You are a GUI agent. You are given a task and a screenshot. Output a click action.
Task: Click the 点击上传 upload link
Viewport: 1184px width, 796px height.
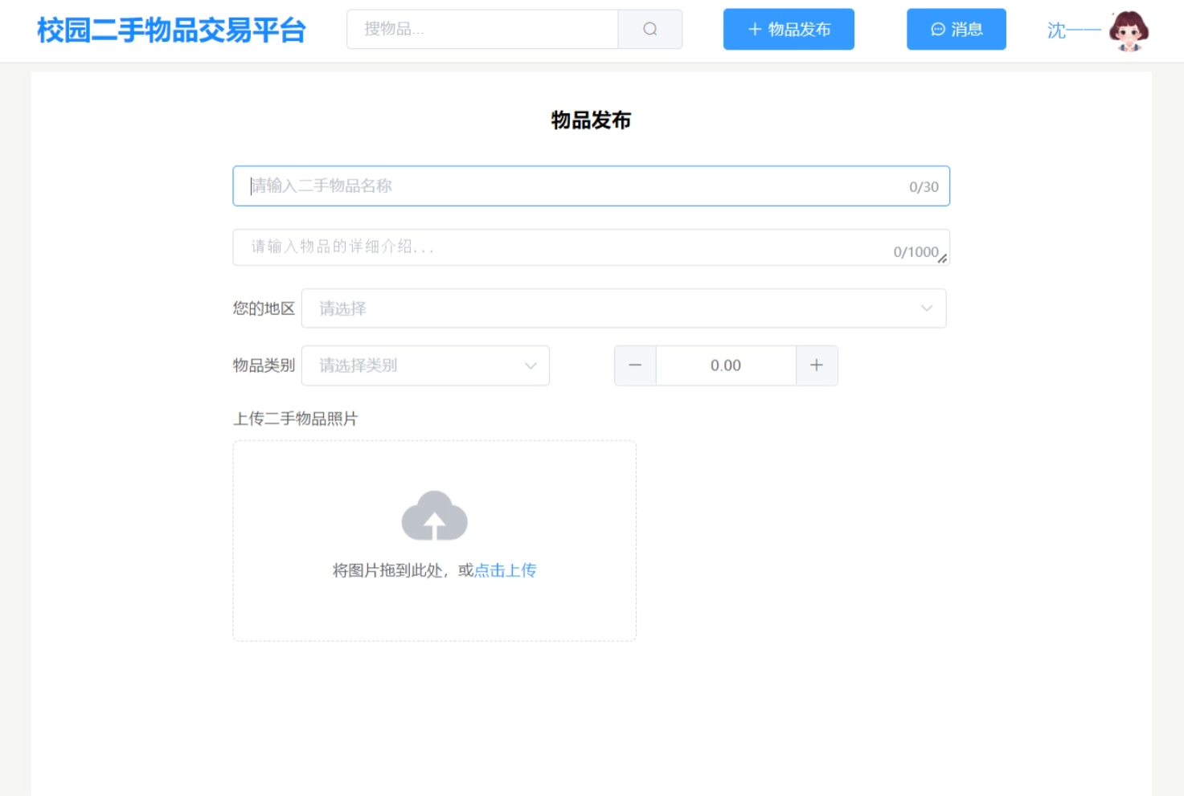pyautogui.click(x=506, y=570)
